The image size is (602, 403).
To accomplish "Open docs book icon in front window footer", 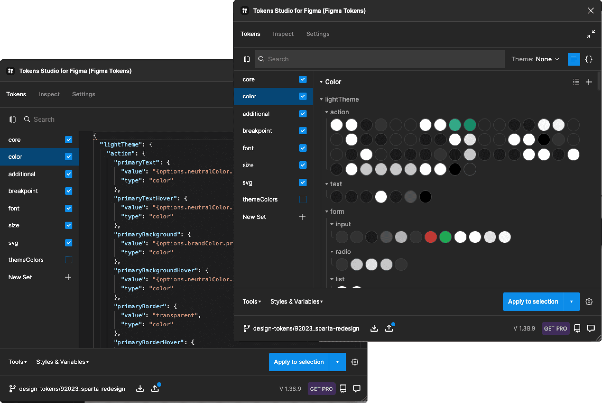I will (x=577, y=328).
